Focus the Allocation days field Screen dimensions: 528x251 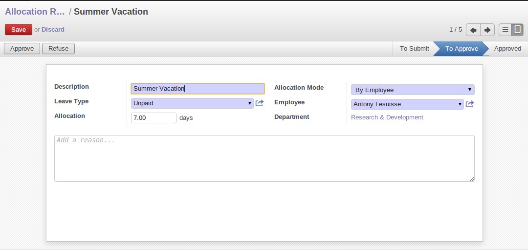pos(154,118)
